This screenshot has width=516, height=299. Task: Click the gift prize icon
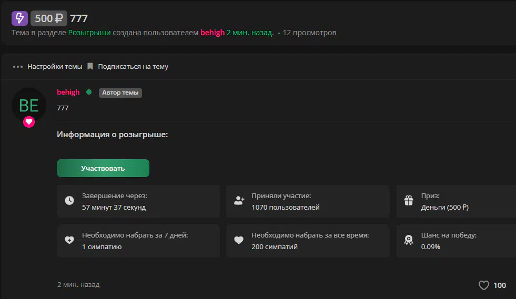pos(409,200)
